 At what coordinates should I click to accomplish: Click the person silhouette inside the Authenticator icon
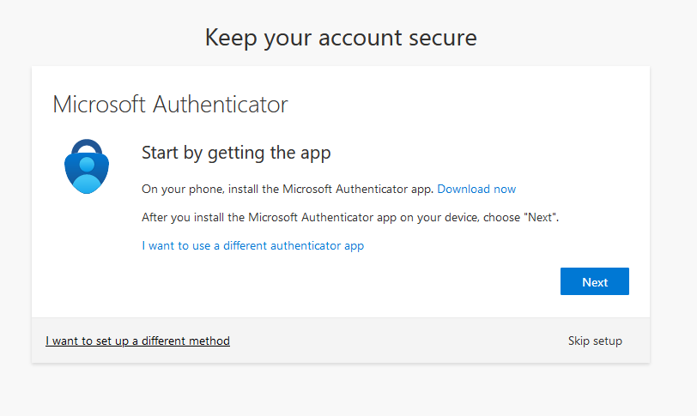coord(87,172)
